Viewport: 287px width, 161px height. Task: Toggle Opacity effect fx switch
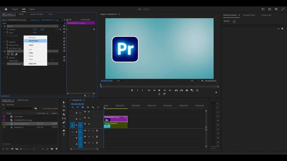tap(5, 51)
